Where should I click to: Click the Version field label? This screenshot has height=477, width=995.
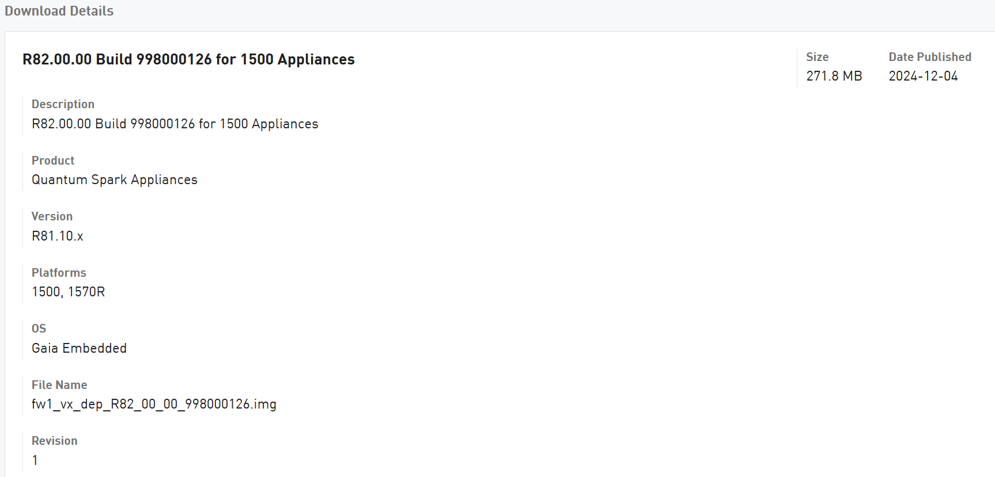pos(52,216)
